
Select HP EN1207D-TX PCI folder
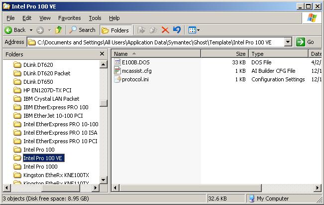point(47,90)
